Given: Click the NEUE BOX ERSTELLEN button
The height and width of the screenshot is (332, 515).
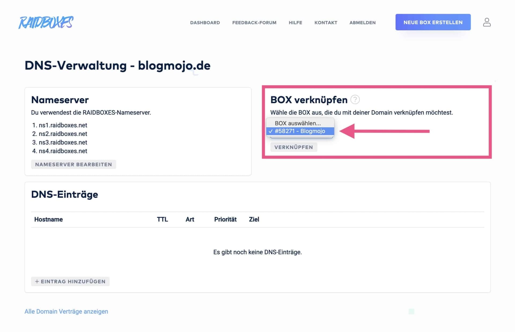Looking at the screenshot, I should pos(433,22).
